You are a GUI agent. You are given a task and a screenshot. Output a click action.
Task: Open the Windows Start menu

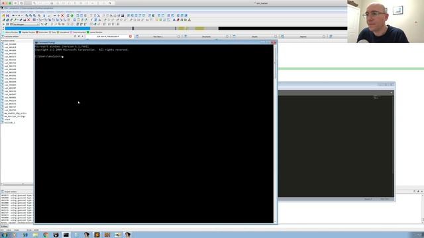click(x=5, y=235)
